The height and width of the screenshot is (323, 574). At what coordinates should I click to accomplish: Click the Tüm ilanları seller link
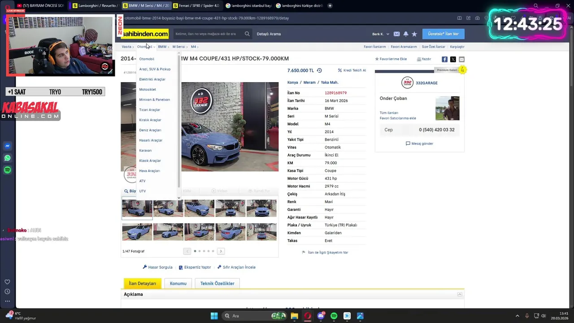click(389, 113)
